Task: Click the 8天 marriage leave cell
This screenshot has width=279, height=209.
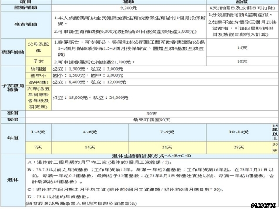Action: (242, 8)
